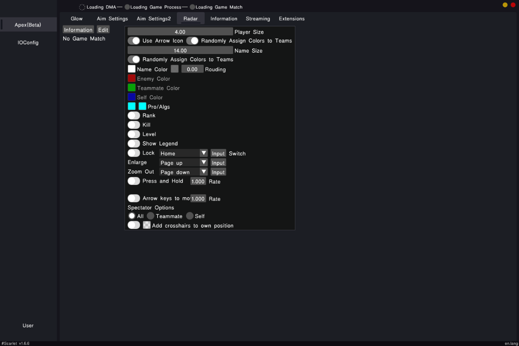Select IOConfig in the left sidebar
Viewport: 519px width, 346px height.
pos(28,43)
